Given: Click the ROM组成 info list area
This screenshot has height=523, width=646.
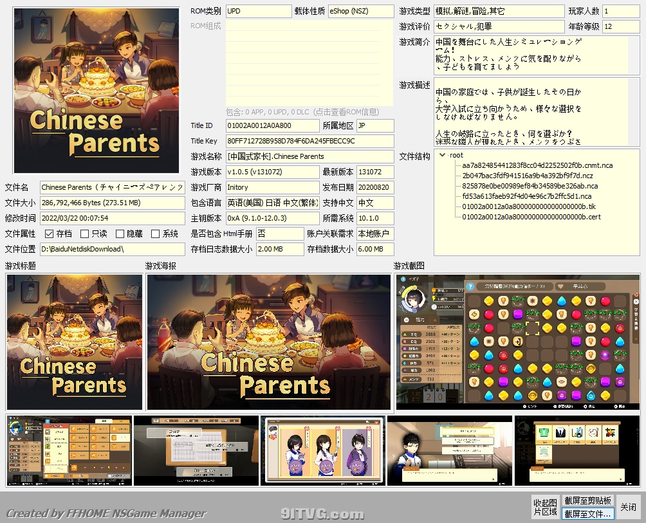Looking at the screenshot, I should pos(309,62).
